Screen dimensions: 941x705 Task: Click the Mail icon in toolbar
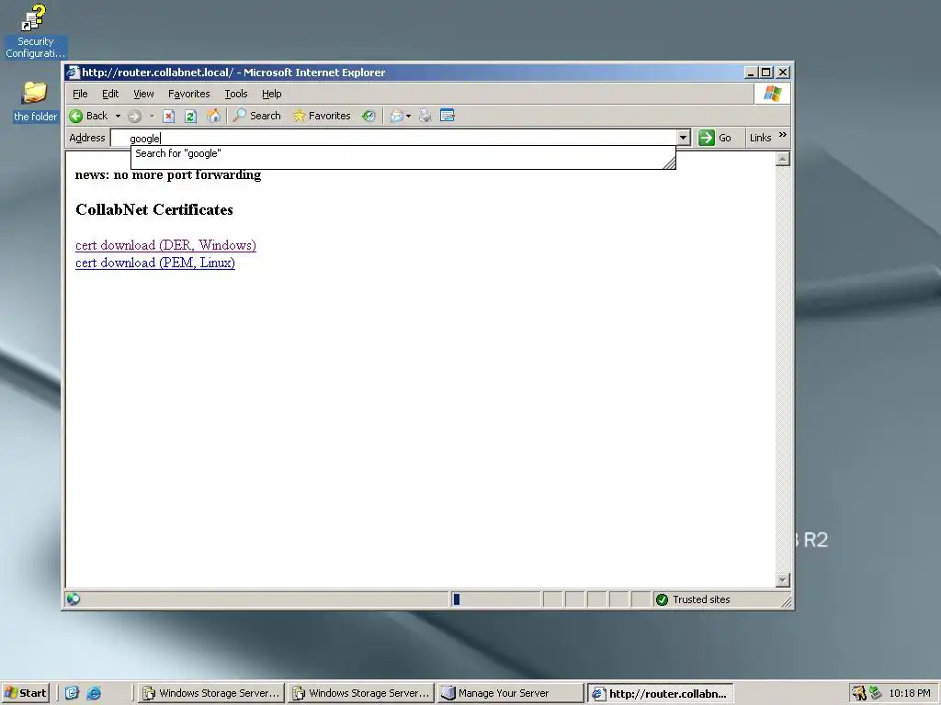coord(396,116)
